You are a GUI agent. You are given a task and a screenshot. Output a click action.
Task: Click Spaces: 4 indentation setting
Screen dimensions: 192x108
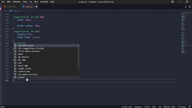[139, 107]
